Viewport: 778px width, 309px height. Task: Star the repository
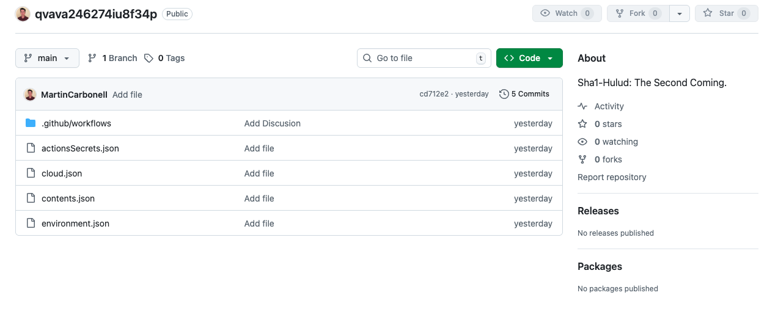pos(726,13)
